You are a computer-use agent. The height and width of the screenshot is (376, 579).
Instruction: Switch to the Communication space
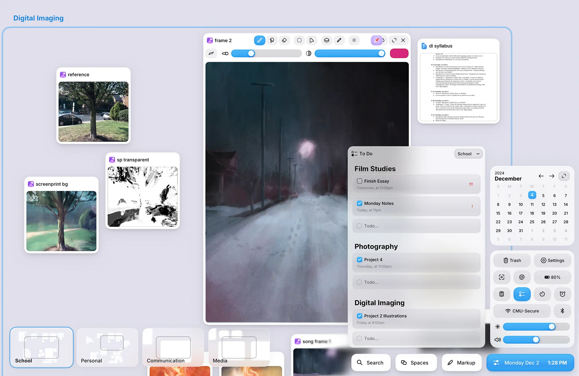click(x=173, y=347)
